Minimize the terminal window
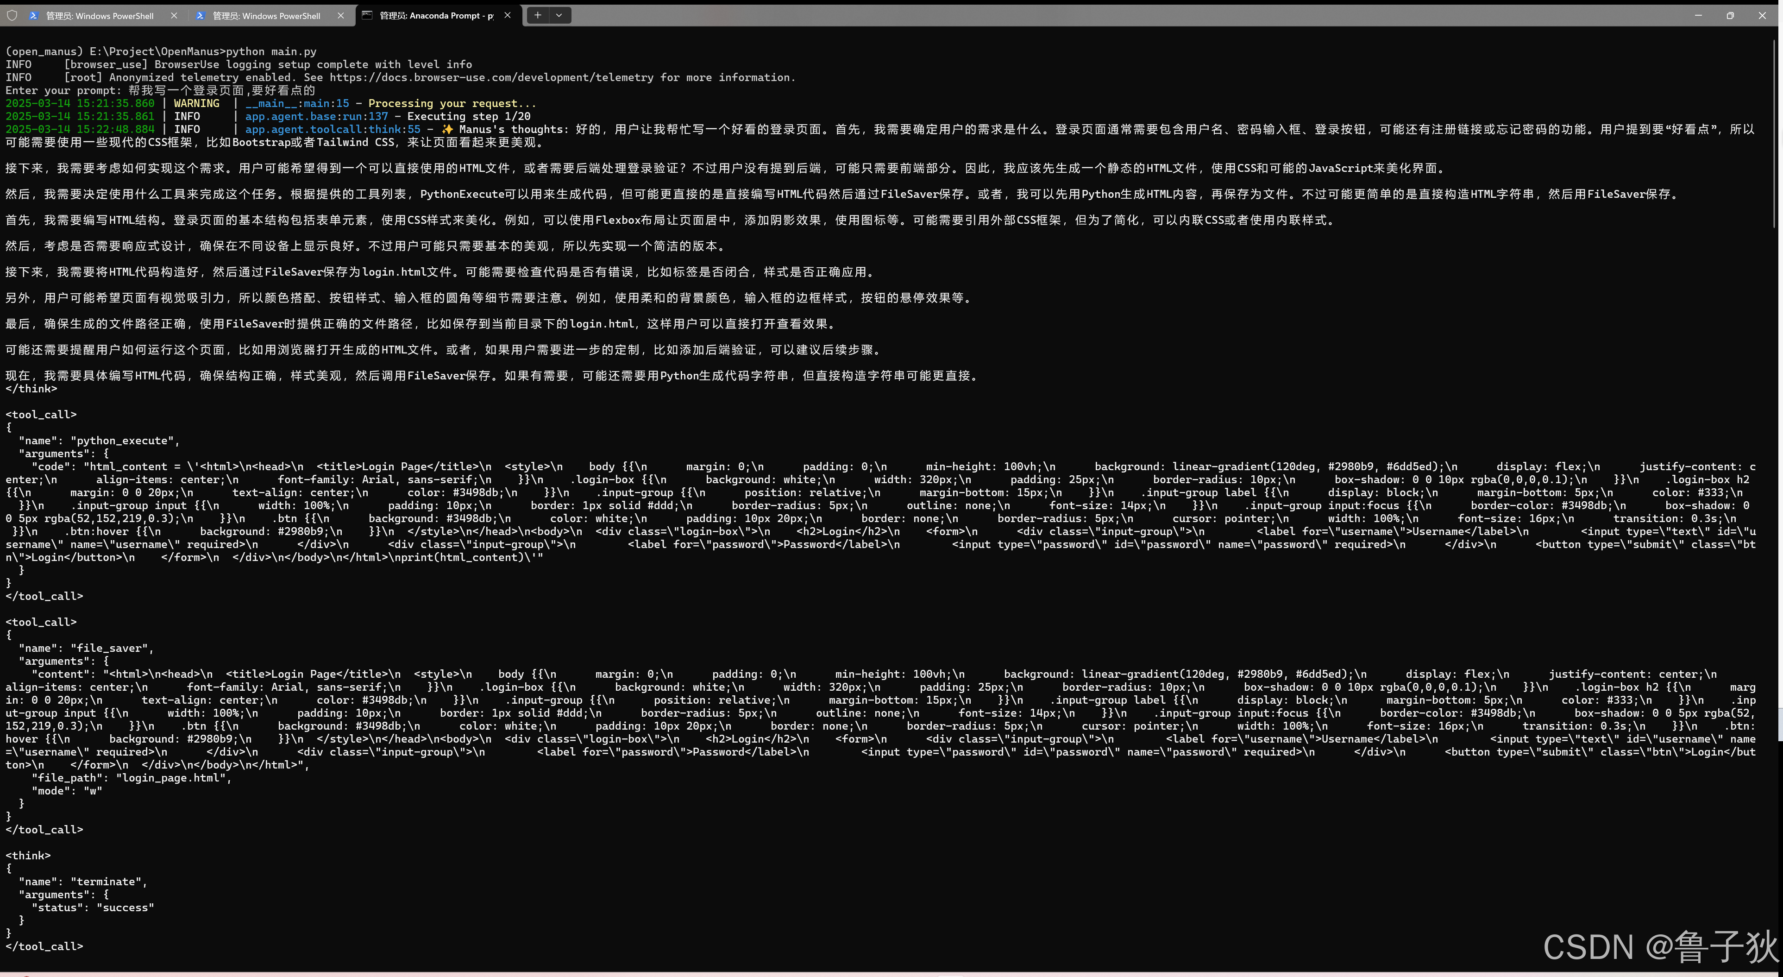1783x977 pixels. tap(1698, 15)
